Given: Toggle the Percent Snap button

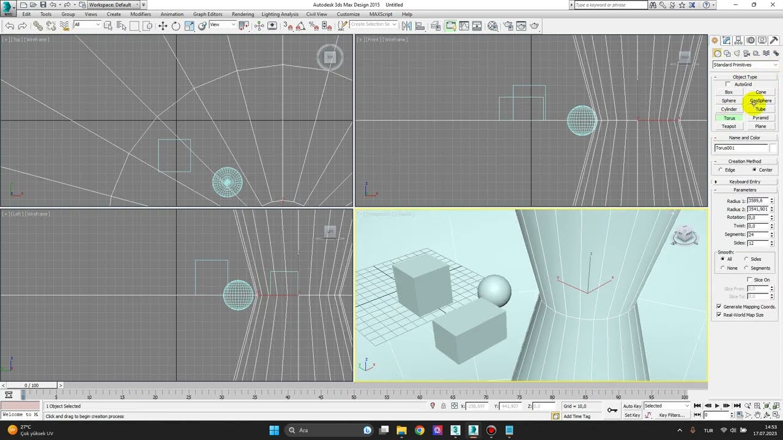Looking at the screenshot, I should pos(313,26).
